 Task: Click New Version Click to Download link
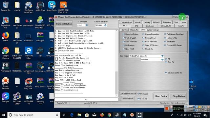(x=173, y=103)
